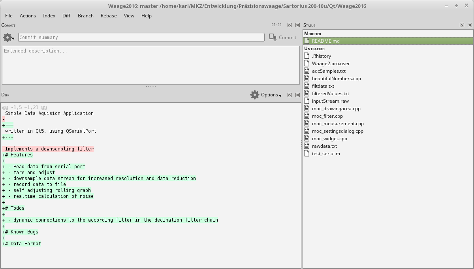Image resolution: width=474 pixels, height=269 pixels.
Task: Click the window maximize plus button
Action: [x=457, y=6]
